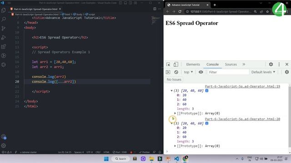This screenshot has width=291, height=163.
Task: Change language mode via HTML status item
Action: 106,152
